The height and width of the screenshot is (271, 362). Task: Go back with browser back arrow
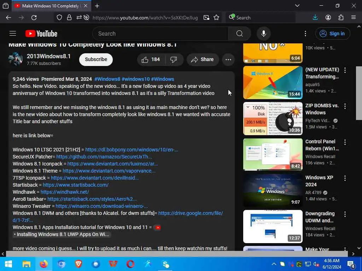[8, 18]
